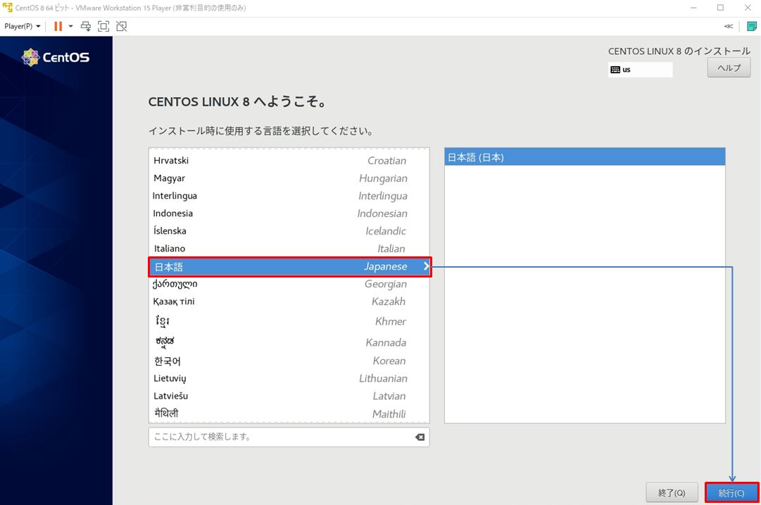Click the 終了(Q) quit button
The image size is (761, 505).
672,493
